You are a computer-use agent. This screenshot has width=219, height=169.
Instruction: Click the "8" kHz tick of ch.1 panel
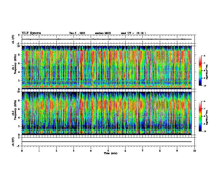19,55
